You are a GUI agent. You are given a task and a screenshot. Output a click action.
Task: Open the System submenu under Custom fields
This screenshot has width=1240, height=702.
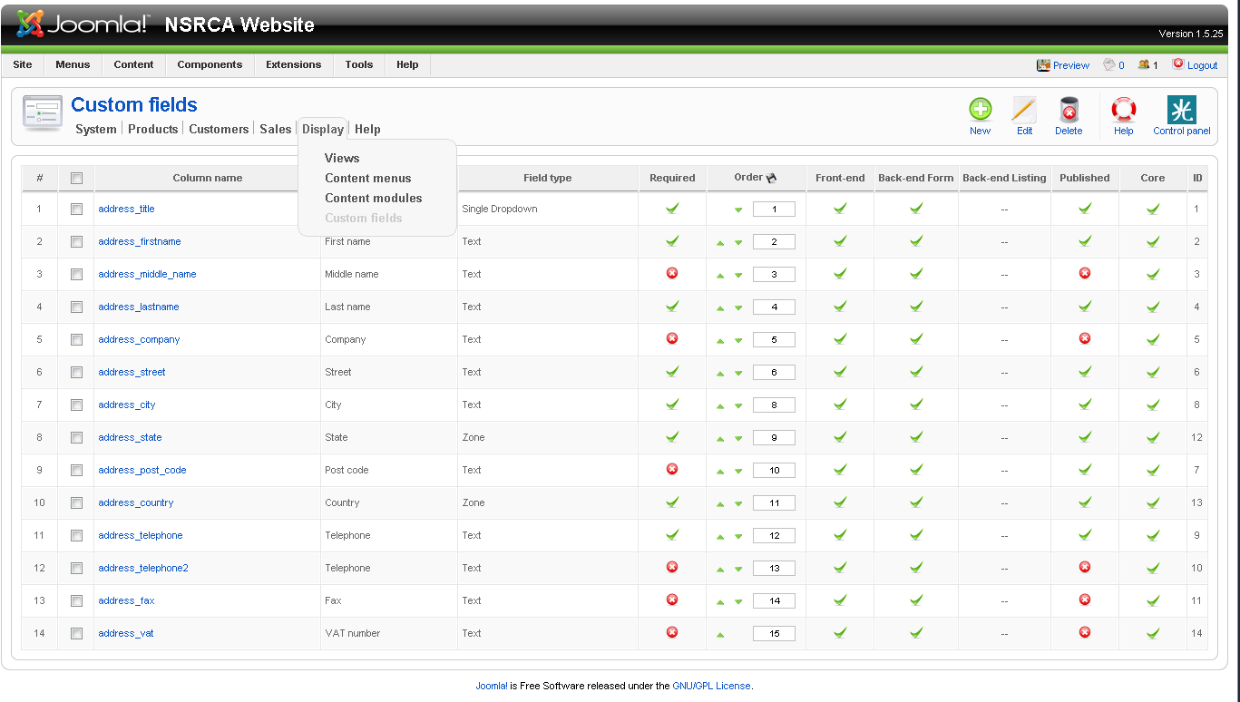click(96, 130)
